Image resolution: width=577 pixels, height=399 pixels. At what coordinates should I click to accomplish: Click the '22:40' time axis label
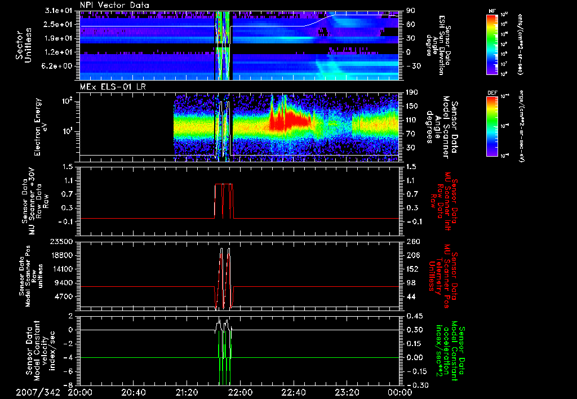(293, 392)
